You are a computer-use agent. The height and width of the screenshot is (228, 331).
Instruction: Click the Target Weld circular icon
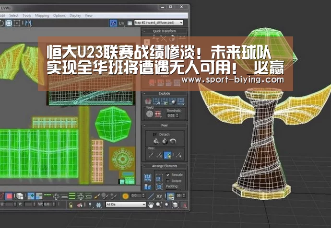pos(150,114)
